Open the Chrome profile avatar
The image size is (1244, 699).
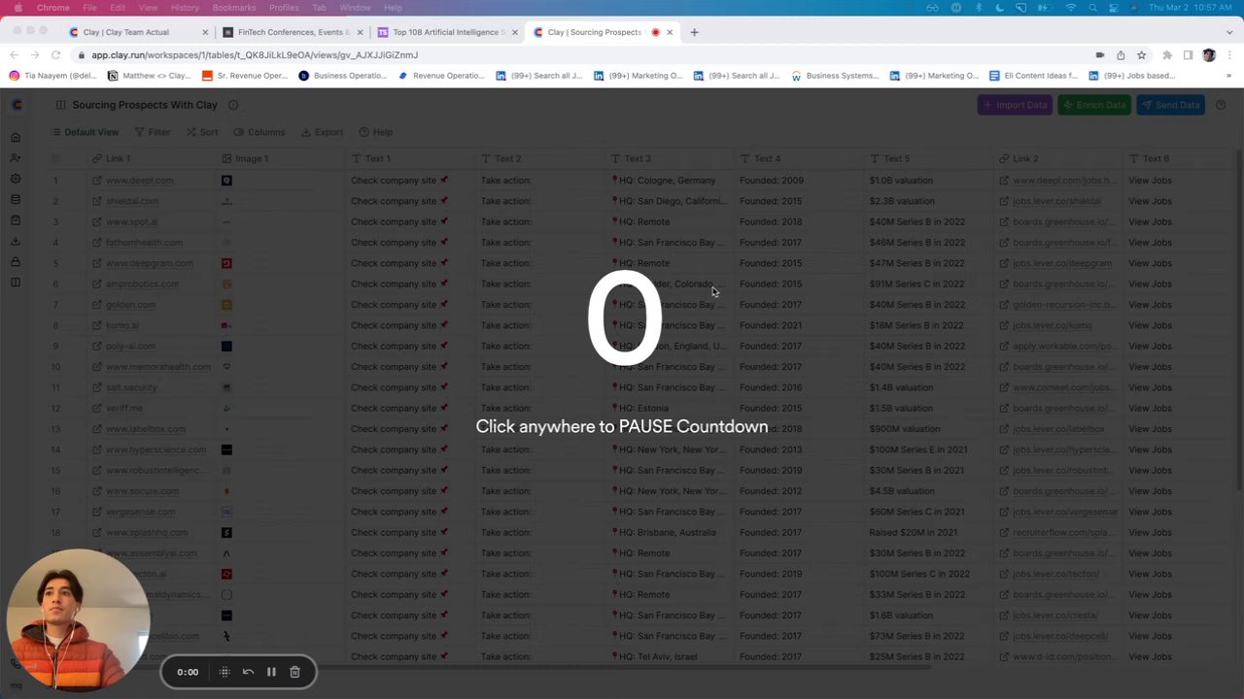pyautogui.click(x=1209, y=55)
